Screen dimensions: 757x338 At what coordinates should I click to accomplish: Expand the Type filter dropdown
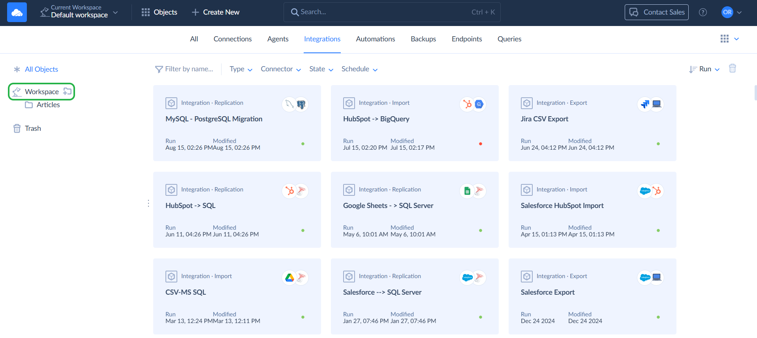pyautogui.click(x=241, y=69)
